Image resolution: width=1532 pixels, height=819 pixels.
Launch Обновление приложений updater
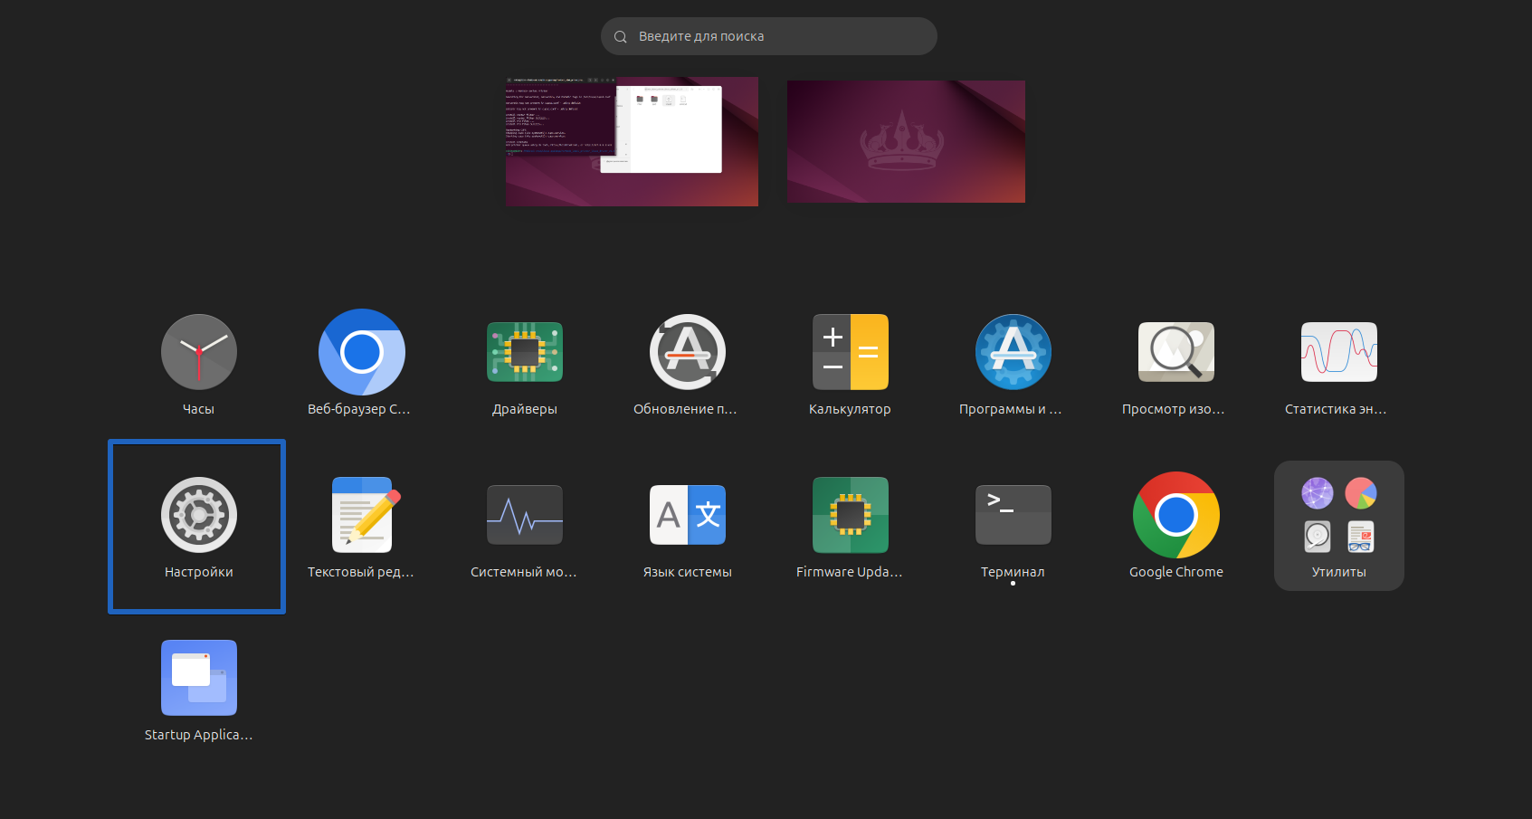click(x=687, y=353)
